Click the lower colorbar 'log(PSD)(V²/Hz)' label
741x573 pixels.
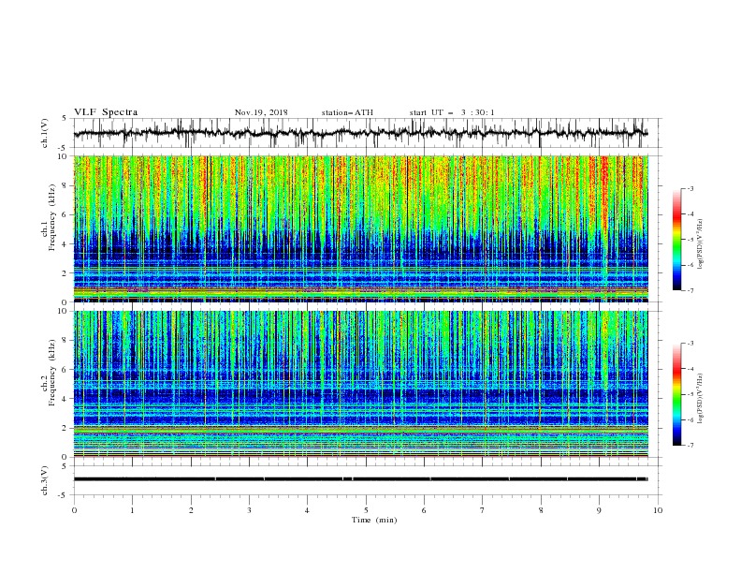[x=700, y=398]
